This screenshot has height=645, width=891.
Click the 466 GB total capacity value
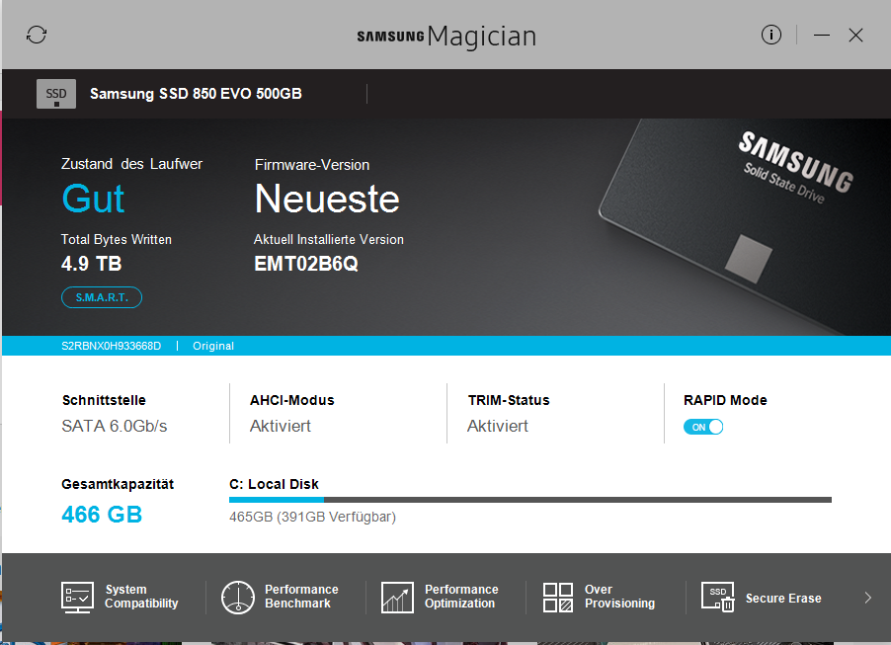[x=102, y=515]
